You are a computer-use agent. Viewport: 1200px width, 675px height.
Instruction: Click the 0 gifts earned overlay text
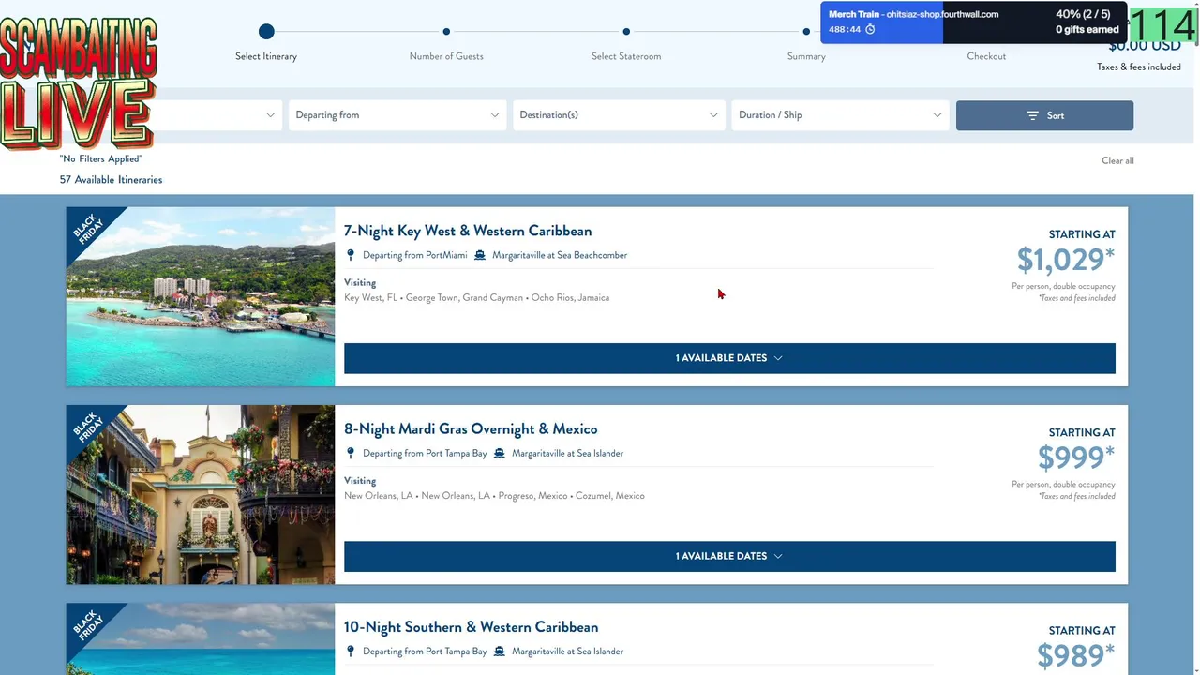[1087, 30]
